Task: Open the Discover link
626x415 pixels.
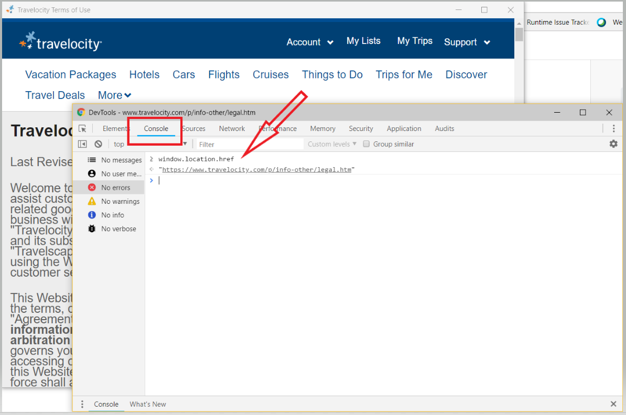Action: [x=466, y=74]
